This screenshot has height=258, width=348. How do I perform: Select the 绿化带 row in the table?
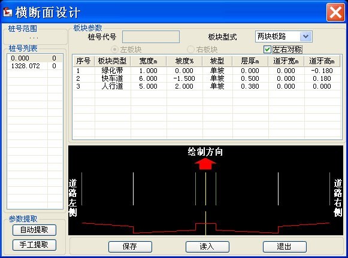tap(207, 71)
